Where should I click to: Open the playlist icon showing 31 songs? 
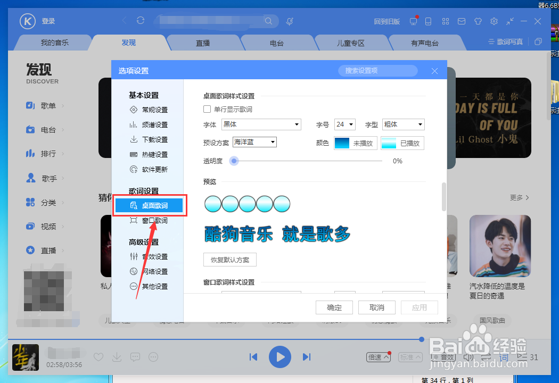(524, 357)
